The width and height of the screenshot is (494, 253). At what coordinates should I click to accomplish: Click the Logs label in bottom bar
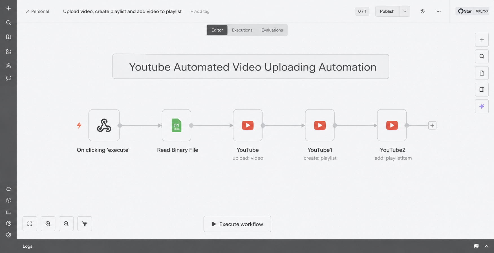(x=27, y=246)
